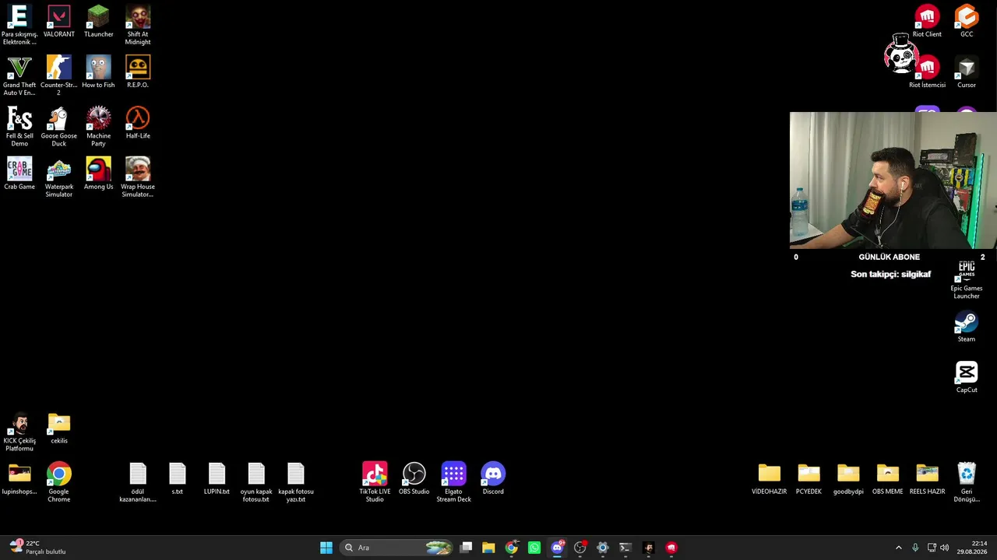The width and height of the screenshot is (997, 560).
Task: Select the Among Us shortcut
Action: coord(98,173)
